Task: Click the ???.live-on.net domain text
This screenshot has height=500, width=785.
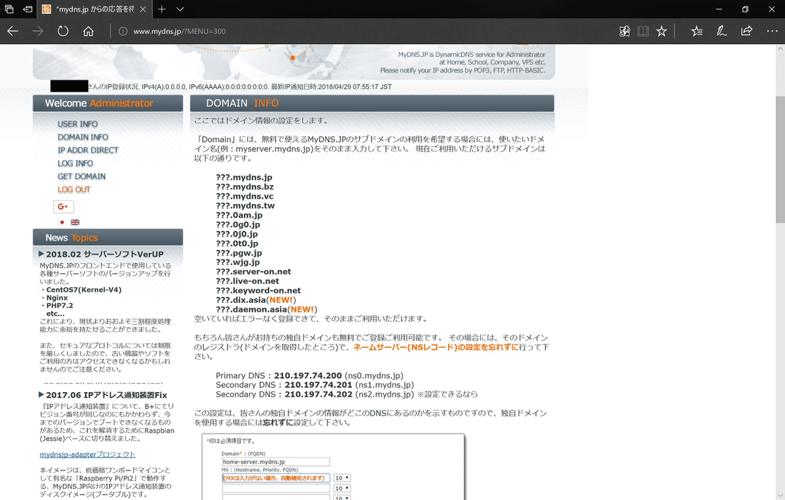Action: coord(248,281)
